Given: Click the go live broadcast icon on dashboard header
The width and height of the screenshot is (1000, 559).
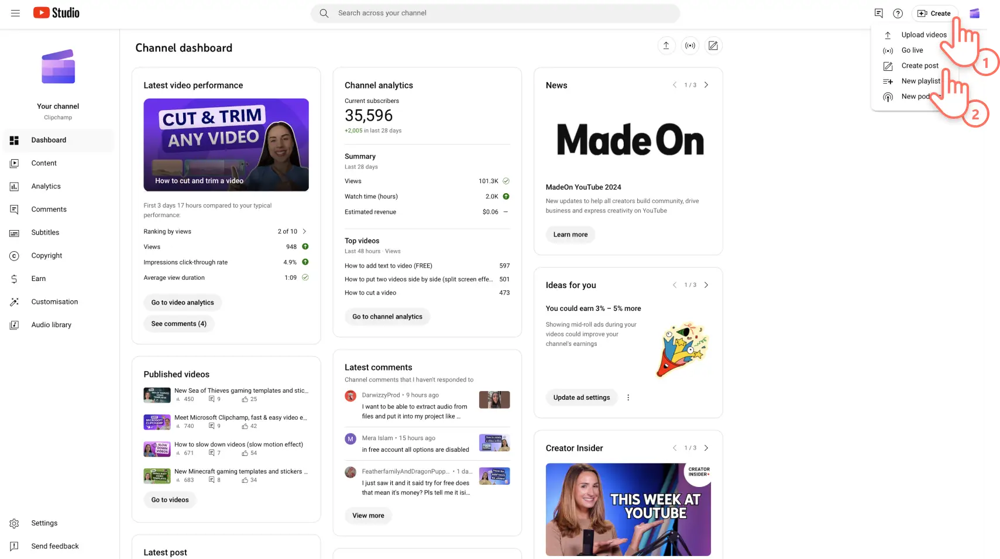Looking at the screenshot, I should [690, 45].
